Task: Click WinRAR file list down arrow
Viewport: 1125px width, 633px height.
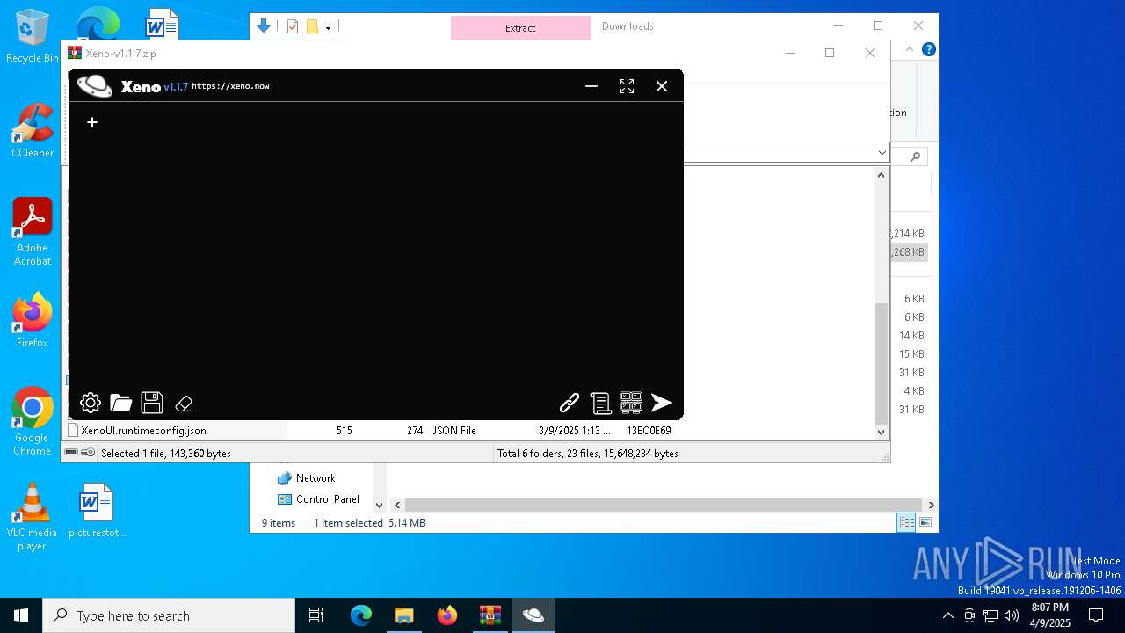Action: (x=882, y=432)
